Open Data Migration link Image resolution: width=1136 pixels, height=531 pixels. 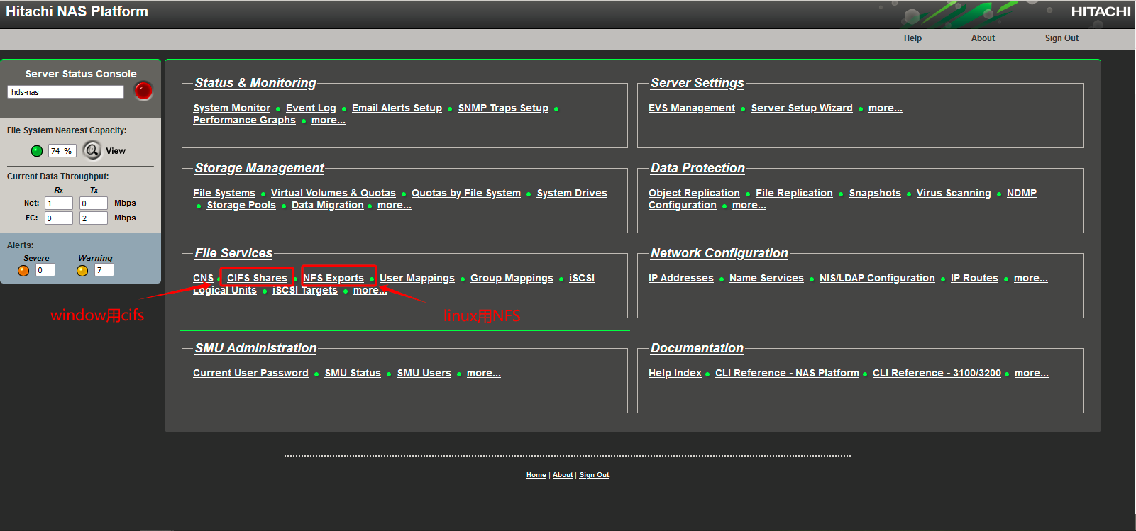point(328,205)
